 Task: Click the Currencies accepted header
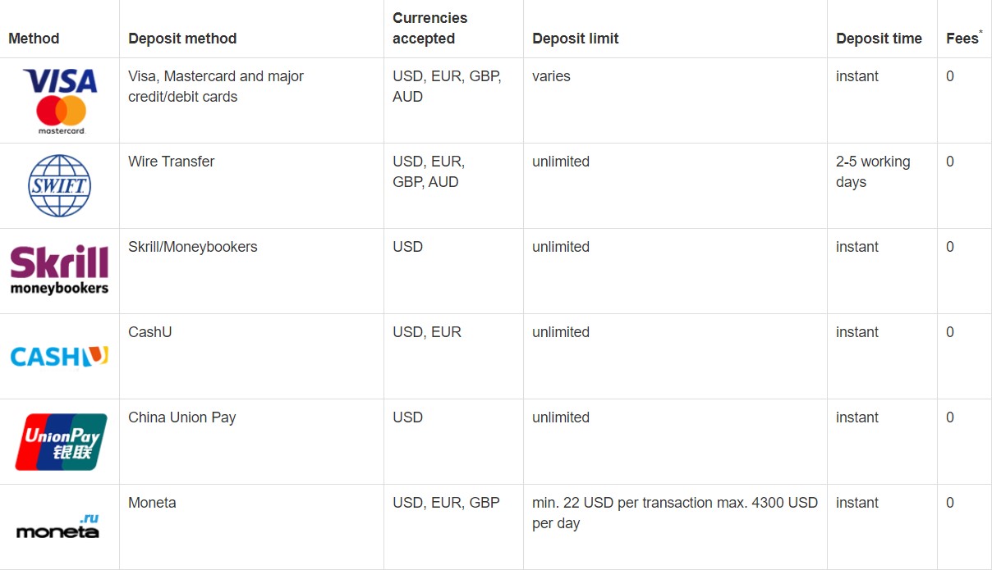(429, 28)
